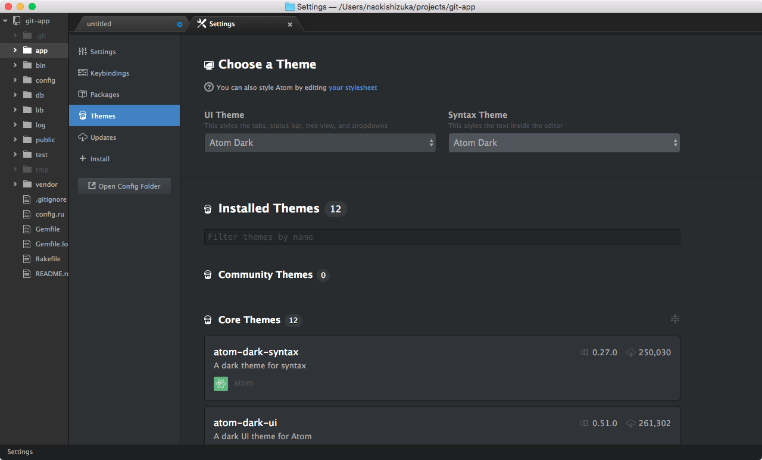Open the Updates section
Viewport: 762px width, 460px height.
tap(124, 137)
